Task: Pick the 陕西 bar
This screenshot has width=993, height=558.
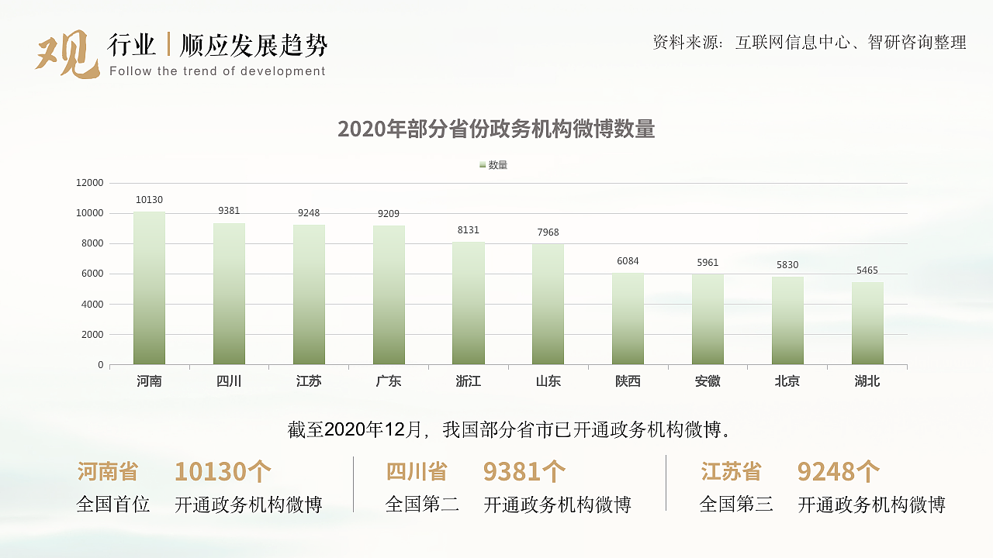Action: [628, 319]
